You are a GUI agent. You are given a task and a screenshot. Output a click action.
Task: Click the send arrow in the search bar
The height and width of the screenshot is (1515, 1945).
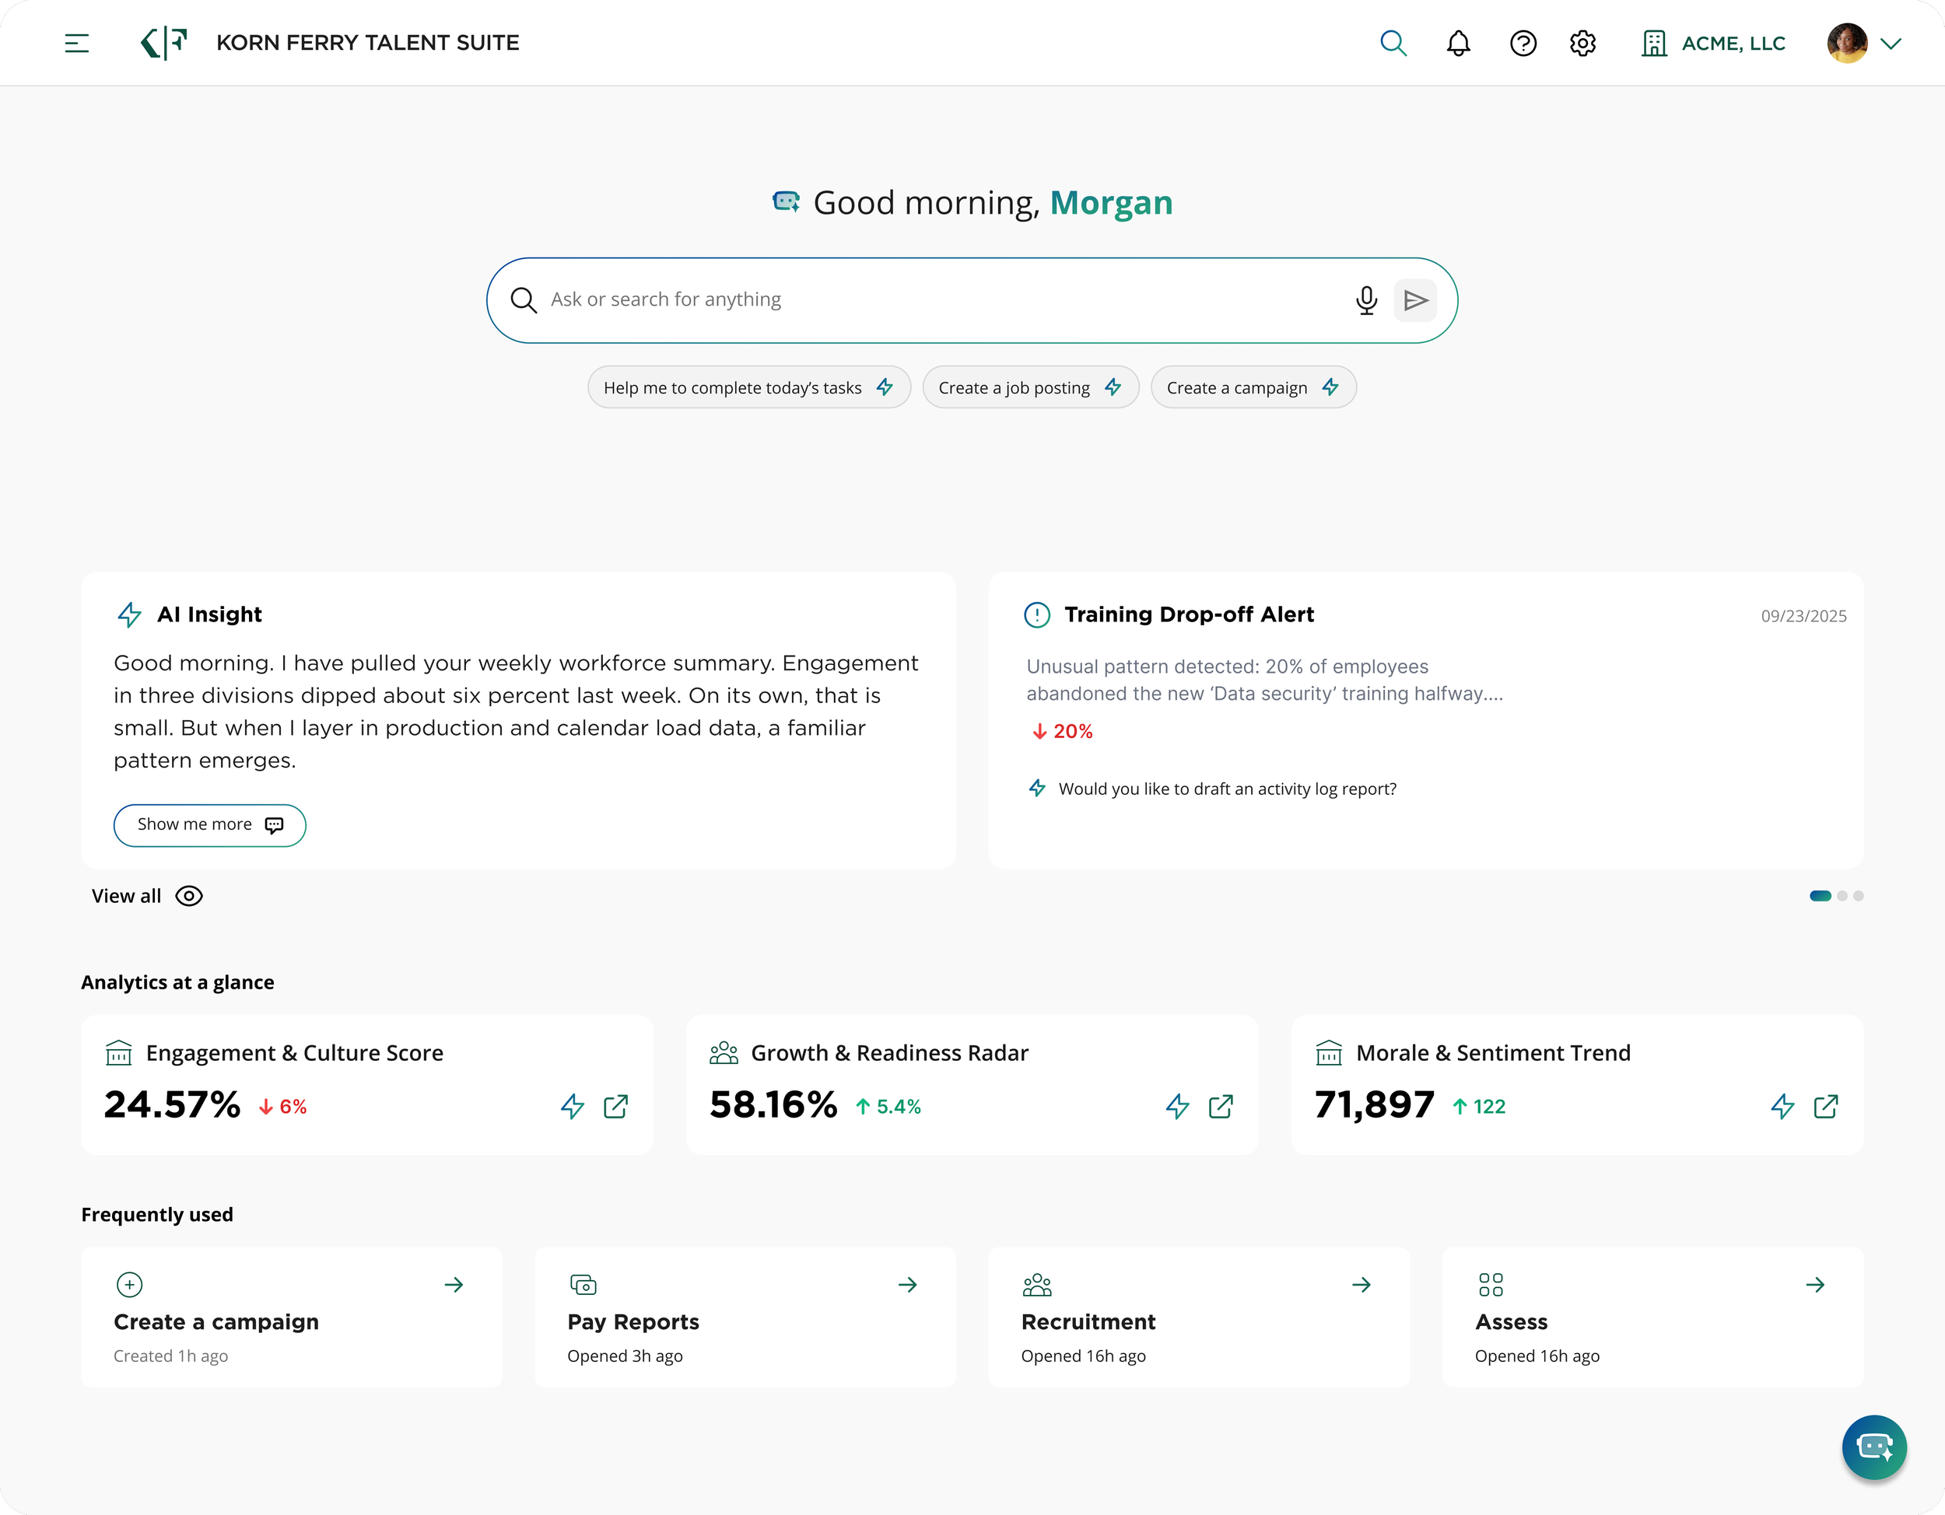pos(1415,299)
